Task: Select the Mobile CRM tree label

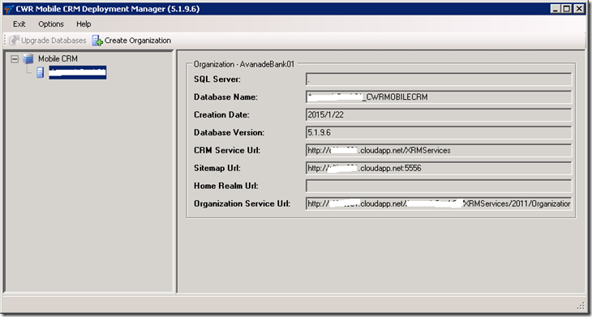Action: [x=58, y=59]
